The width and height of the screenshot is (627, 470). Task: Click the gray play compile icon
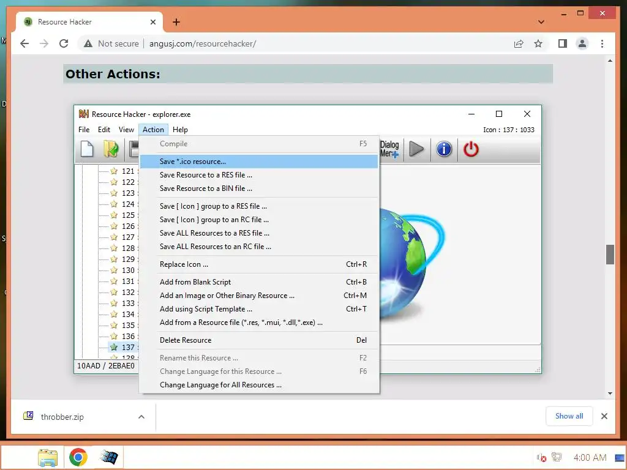tap(416, 149)
